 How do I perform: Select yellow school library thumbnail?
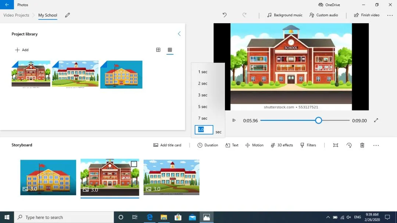tap(121, 75)
